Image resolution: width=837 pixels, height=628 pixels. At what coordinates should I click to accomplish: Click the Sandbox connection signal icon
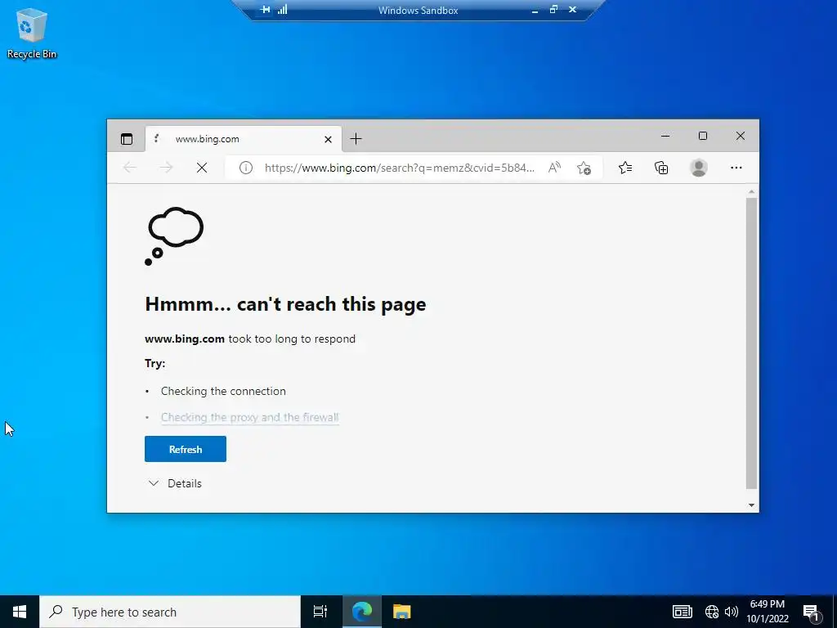click(282, 10)
